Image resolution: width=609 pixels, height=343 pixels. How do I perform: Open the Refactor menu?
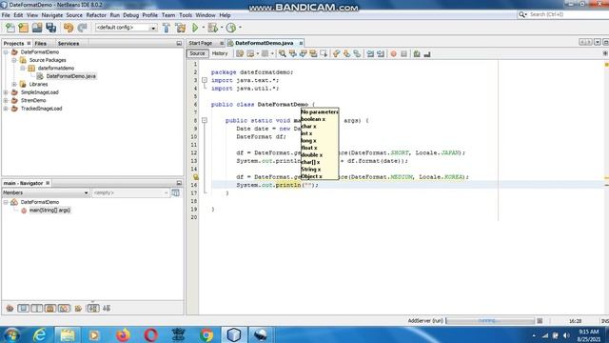point(96,15)
